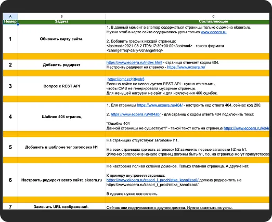Open the 404 link after 'такой текст есть на странице'
Image resolution: width=272 pixels, height=222 pixels.
247,128
